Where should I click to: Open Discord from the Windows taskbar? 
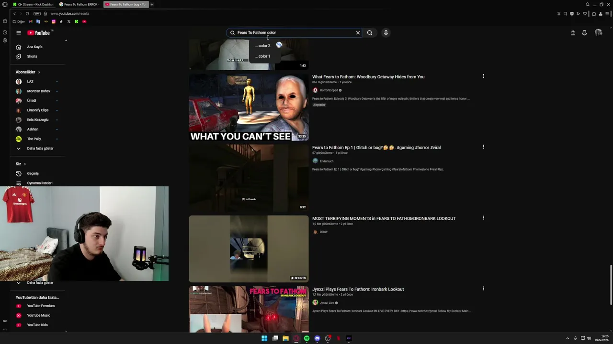tap(317, 338)
